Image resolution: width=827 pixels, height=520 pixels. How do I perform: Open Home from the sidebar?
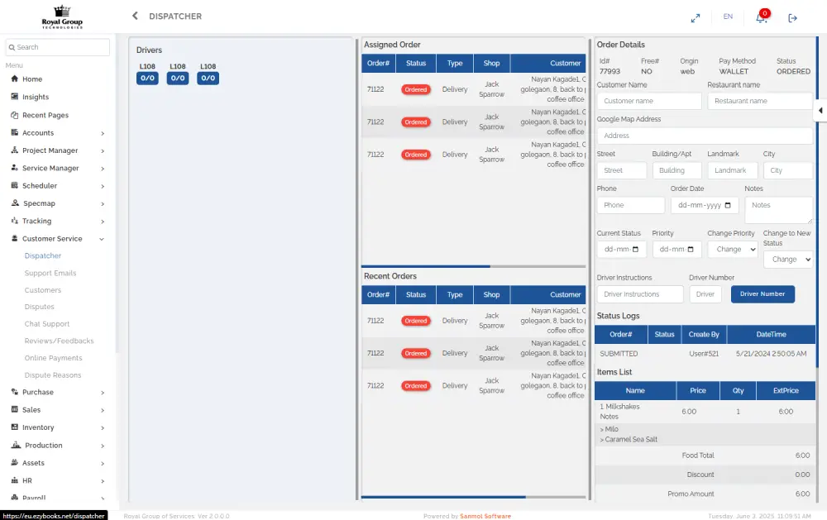[x=32, y=79]
